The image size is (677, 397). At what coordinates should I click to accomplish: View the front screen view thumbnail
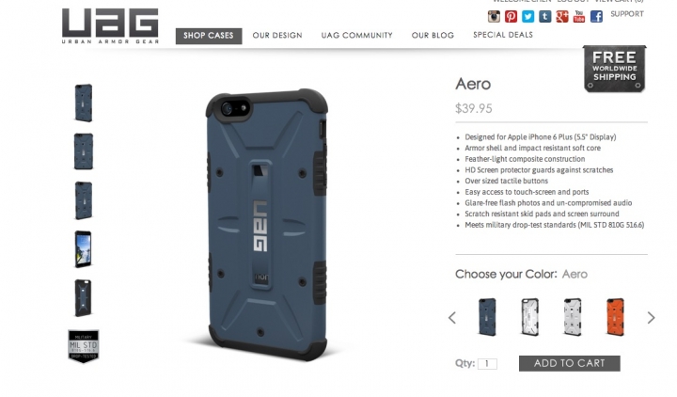84,249
